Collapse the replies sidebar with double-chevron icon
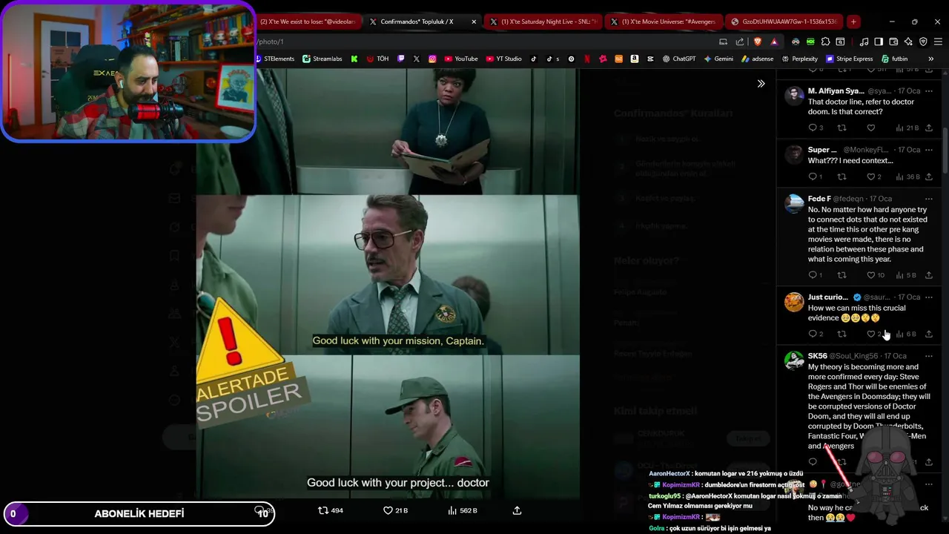 point(761,84)
